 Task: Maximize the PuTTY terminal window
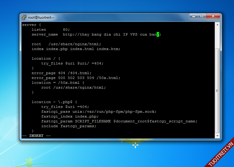point(202,16)
